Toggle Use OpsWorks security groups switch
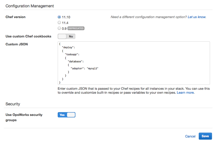Screen dimensions: 218x143 coord(67,115)
